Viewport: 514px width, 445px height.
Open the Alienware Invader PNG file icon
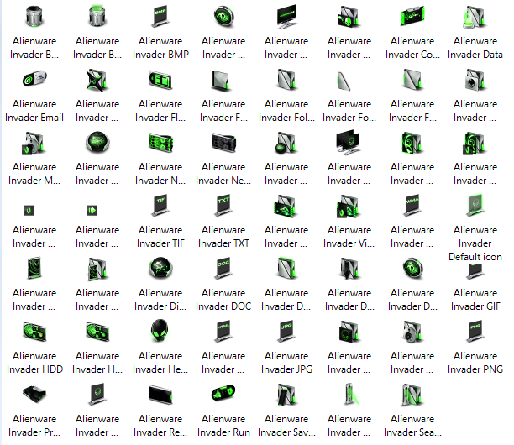475,332
